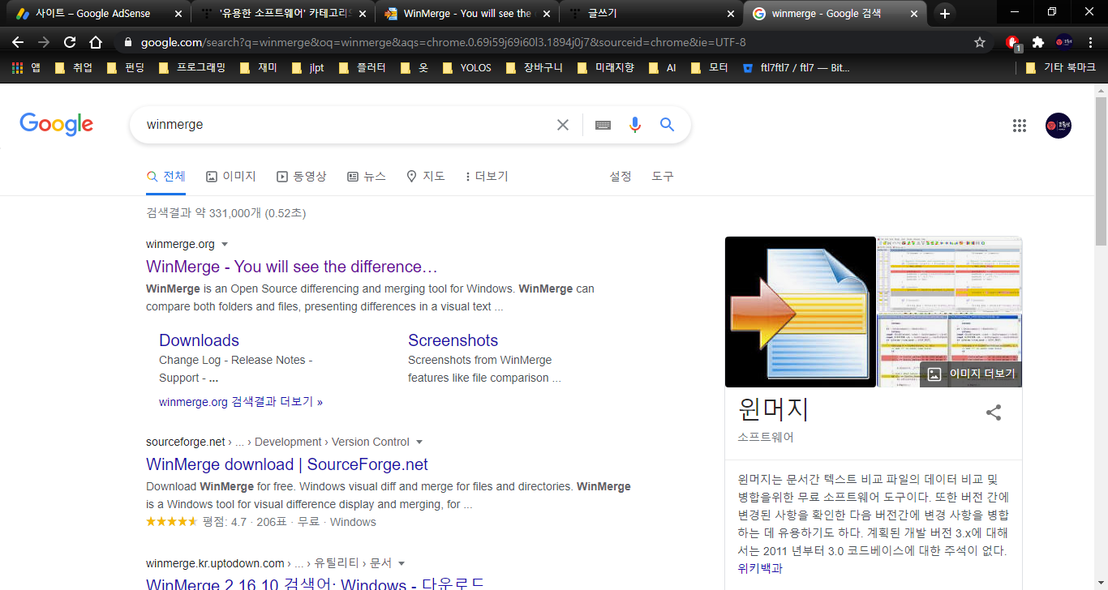The image size is (1108, 590).
Task: Open the WinMerge - You will see the difference result
Action: (292, 267)
